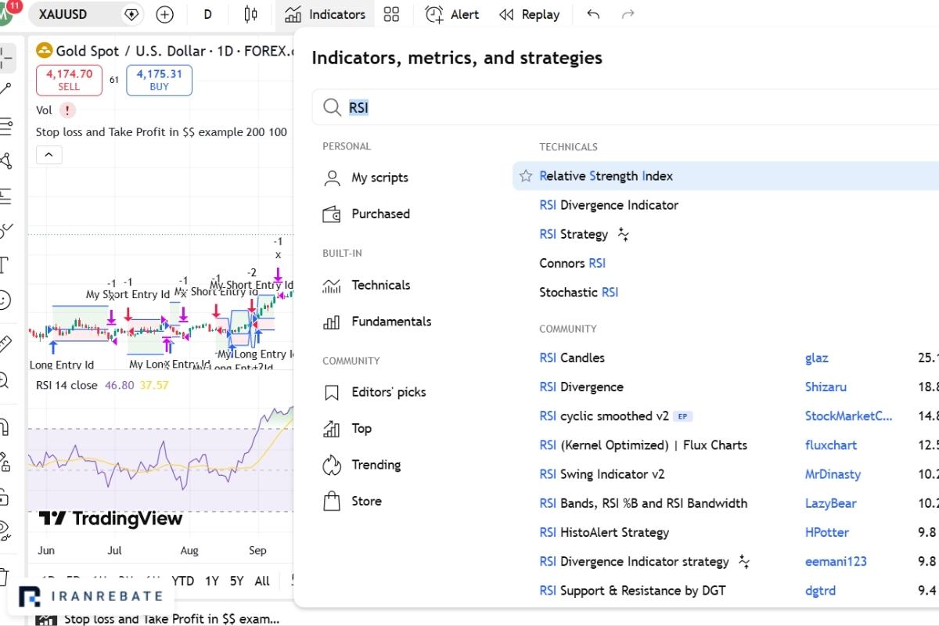
Task: Click the add symbol plus icon
Action: [x=164, y=14]
